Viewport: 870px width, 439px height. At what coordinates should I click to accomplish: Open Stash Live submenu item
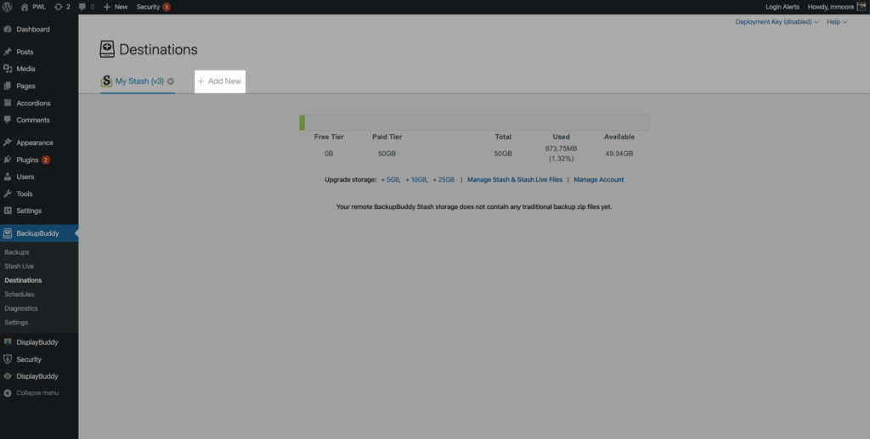pos(19,266)
